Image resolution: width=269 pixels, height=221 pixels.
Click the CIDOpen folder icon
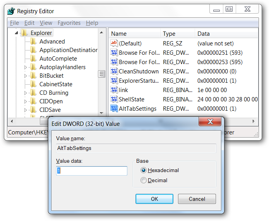[x=33, y=101]
